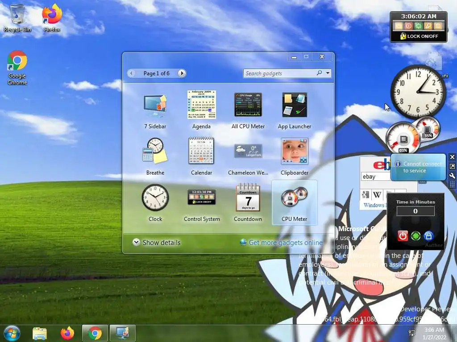This screenshot has width=457, height=342.
Task: Click blue lock icon in timer gadget
Action: 428,236
